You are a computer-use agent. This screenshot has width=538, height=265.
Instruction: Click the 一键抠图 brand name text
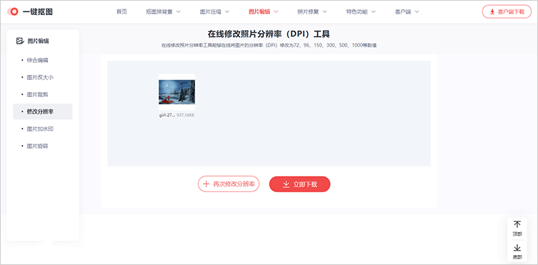(38, 12)
